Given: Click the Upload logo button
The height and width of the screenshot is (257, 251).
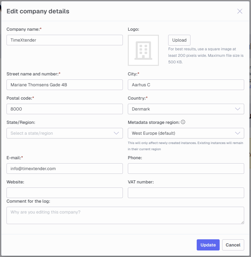Looking at the screenshot, I should (x=179, y=40).
